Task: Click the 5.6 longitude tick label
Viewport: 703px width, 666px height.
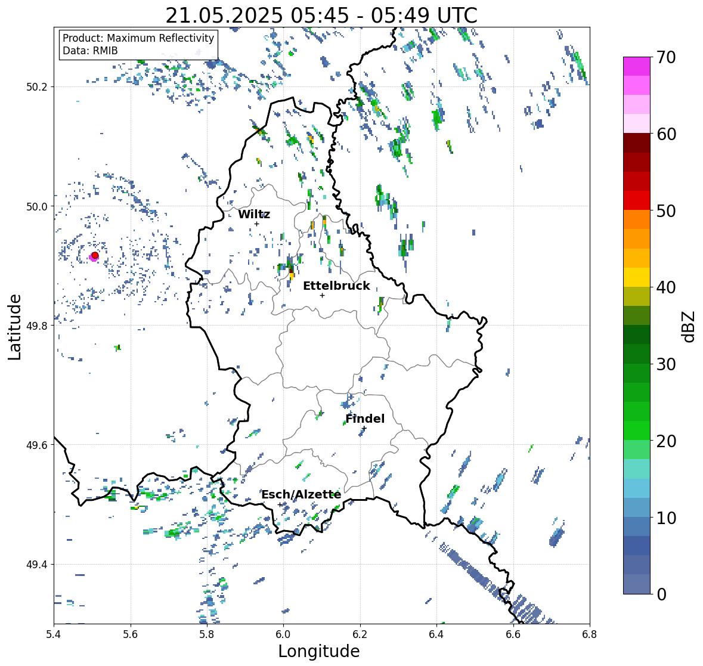Action: (131, 634)
